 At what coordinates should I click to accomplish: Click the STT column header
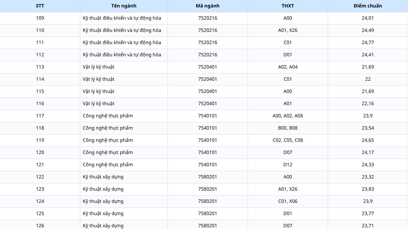[40, 6]
